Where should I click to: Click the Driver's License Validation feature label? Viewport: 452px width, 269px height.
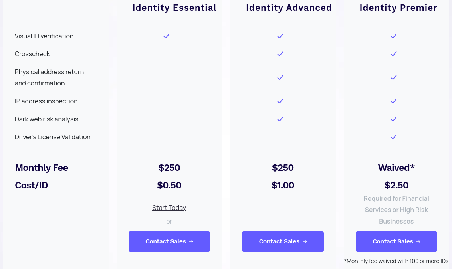[x=52, y=137]
